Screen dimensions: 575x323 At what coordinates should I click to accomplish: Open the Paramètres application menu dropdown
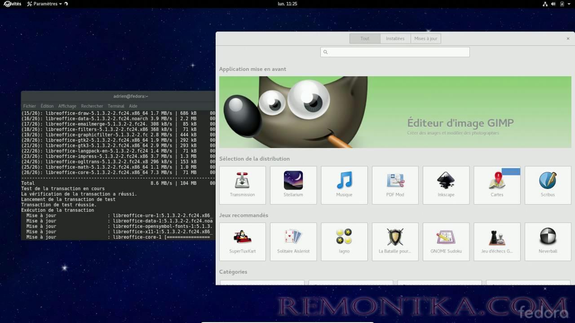click(x=44, y=4)
